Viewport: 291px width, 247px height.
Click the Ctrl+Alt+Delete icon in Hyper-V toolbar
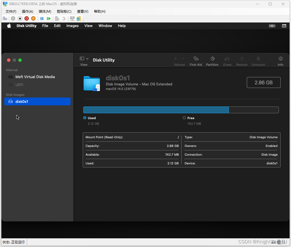coord(5,19)
